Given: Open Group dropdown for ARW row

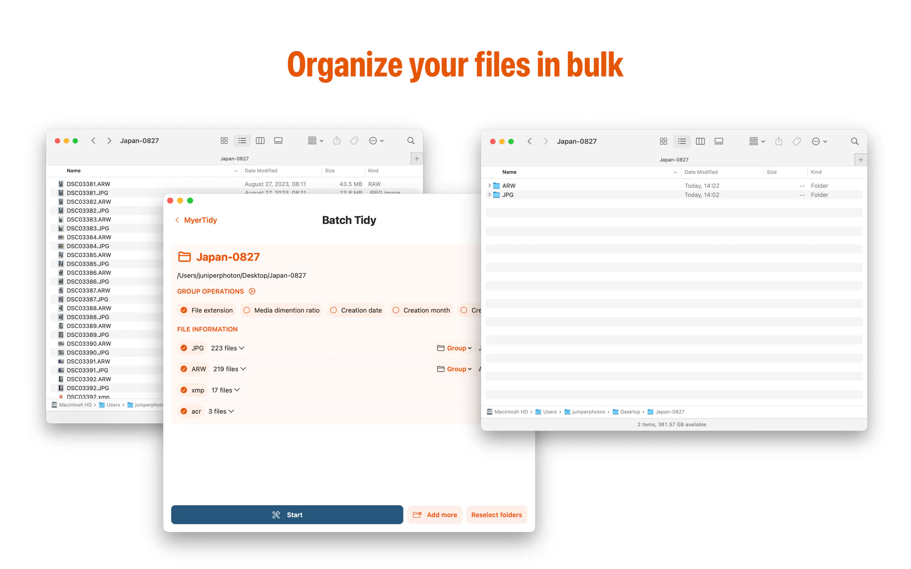Looking at the screenshot, I should click(x=454, y=369).
